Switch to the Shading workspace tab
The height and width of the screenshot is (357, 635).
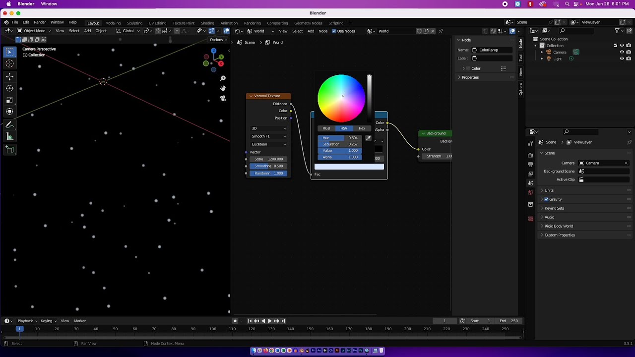tap(207, 23)
